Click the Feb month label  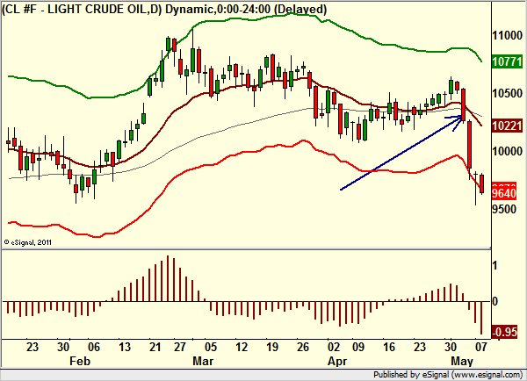(80, 361)
